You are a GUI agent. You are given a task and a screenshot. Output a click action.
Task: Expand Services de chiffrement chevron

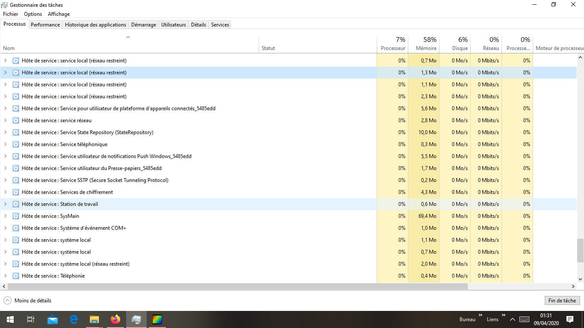[x=5, y=192]
